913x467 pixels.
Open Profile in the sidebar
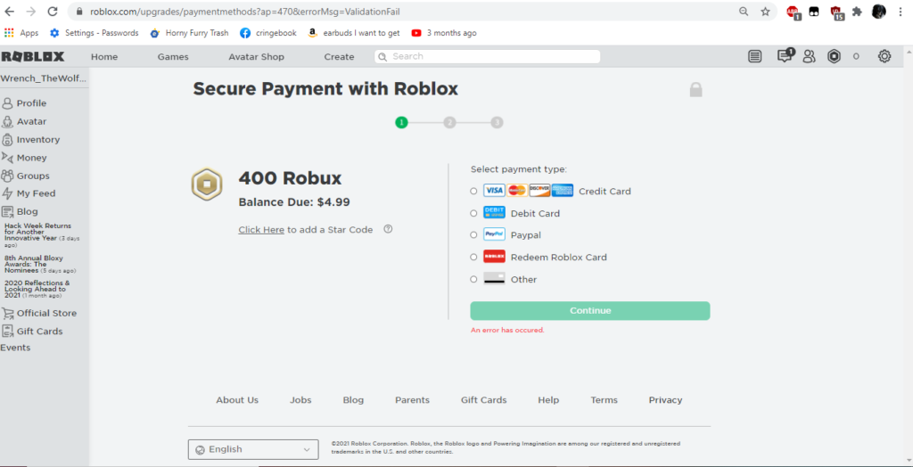click(x=24, y=103)
